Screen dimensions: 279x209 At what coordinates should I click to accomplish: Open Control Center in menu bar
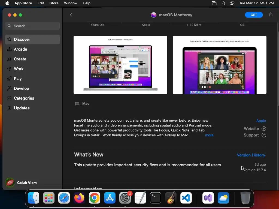tap(232, 3)
